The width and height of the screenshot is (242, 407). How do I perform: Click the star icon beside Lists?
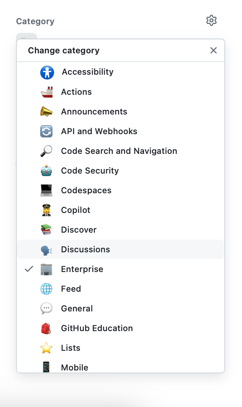click(46, 348)
